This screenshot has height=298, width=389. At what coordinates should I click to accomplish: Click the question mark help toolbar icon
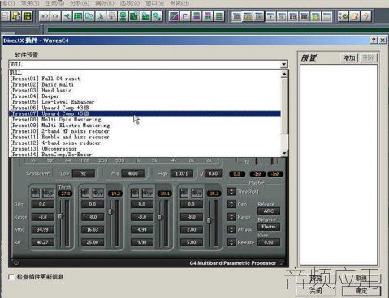click(x=366, y=16)
